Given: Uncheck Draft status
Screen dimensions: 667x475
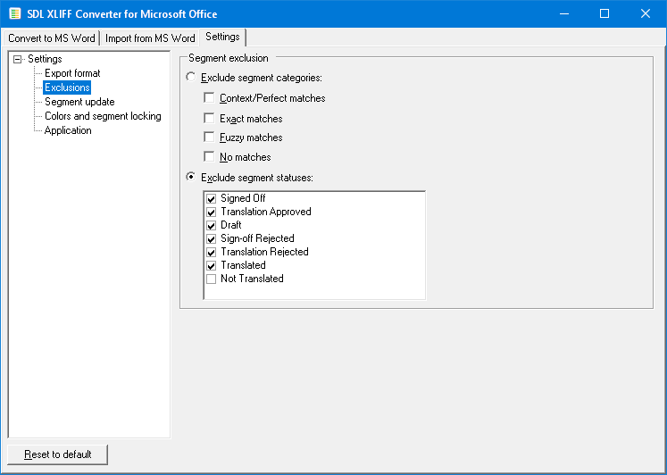Looking at the screenshot, I should point(211,225).
